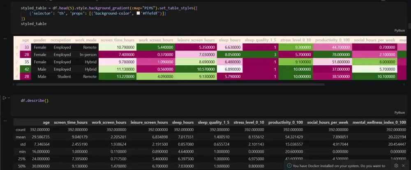Click the cell showing 78.000000
Image resolution: width=411 pixels, height=170 pixels.
(332, 55)
